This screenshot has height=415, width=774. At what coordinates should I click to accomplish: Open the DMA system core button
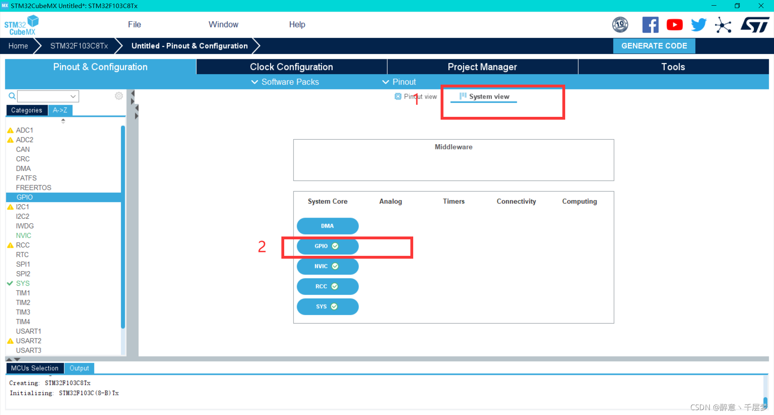click(x=327, y=226)
